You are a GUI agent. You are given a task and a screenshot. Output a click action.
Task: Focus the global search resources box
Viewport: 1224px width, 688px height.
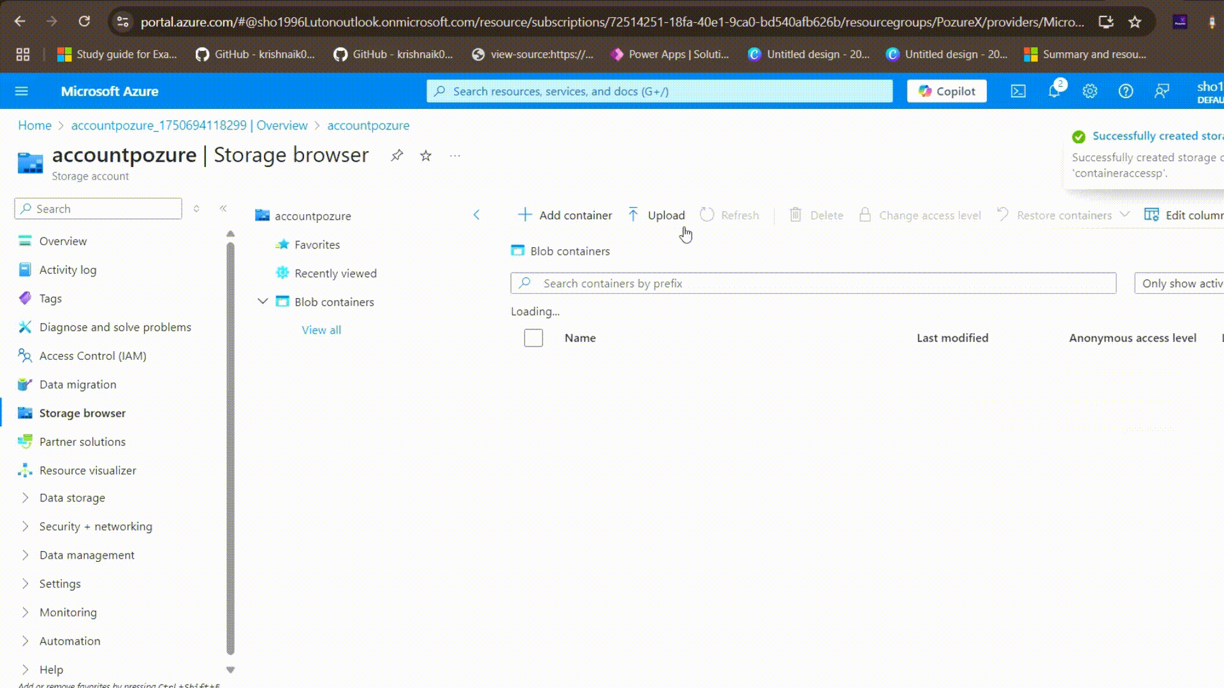[x=659, y=91]
